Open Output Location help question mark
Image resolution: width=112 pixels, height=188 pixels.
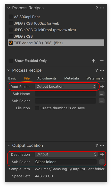[x=97, y=145]
